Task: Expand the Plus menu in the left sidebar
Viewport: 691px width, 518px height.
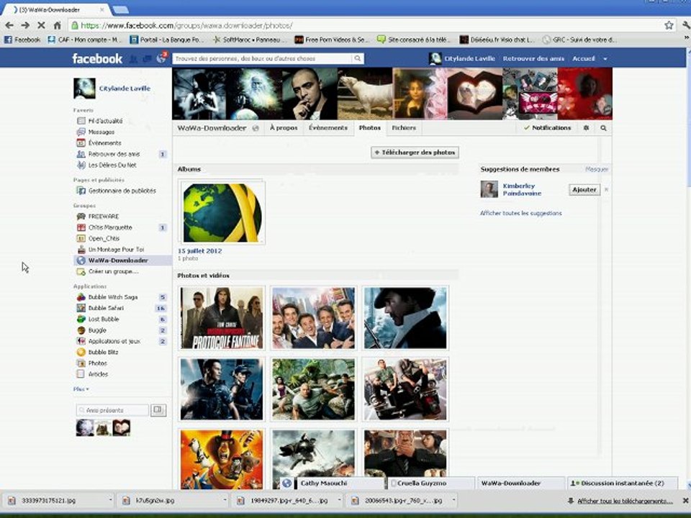Action: [x=81, y=389]
